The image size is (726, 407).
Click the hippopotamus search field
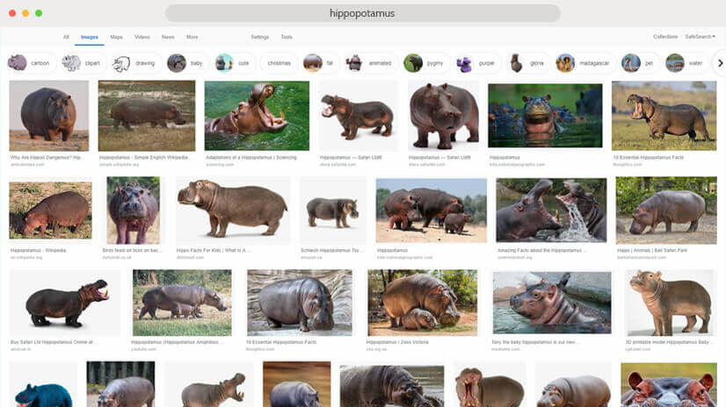[x=362, y=13]
